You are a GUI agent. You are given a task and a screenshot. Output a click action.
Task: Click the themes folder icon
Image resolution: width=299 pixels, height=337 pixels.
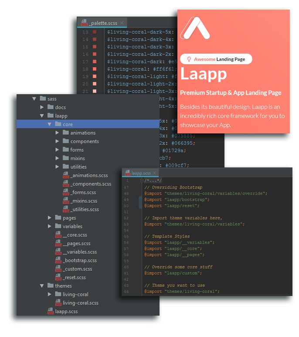coord(50,286)
